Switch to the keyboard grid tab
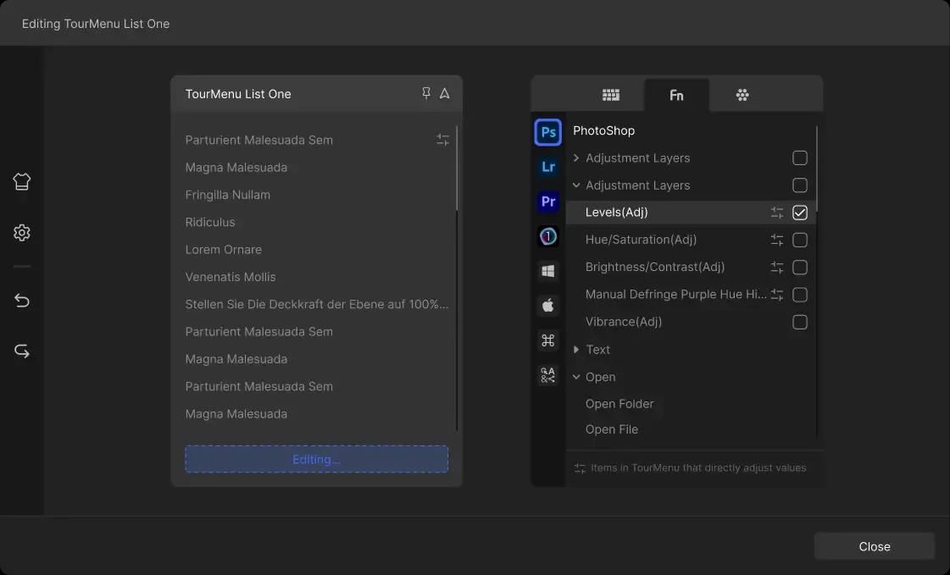950x575 pixels. [611, 95]
